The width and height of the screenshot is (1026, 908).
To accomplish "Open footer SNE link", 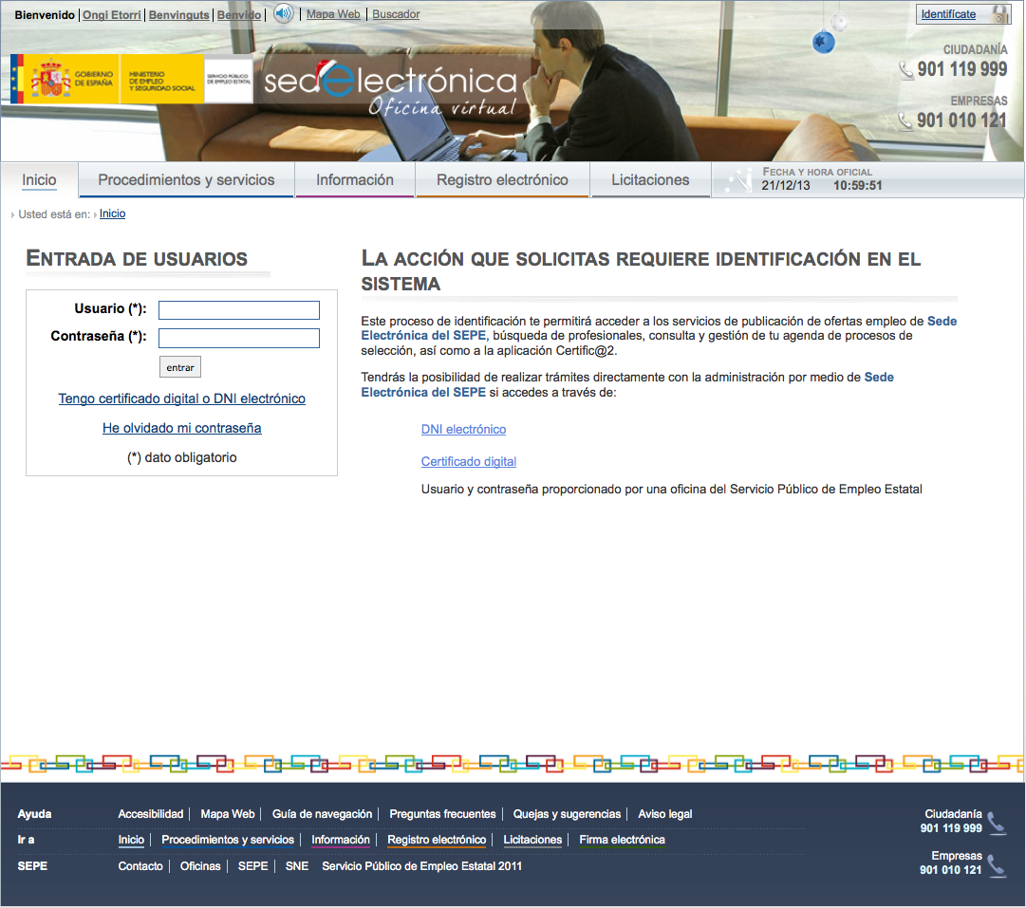I will [x=297, y=866].
